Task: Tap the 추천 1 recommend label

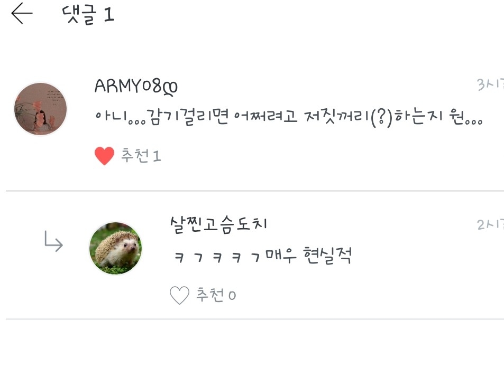Action: coord(141,156)
